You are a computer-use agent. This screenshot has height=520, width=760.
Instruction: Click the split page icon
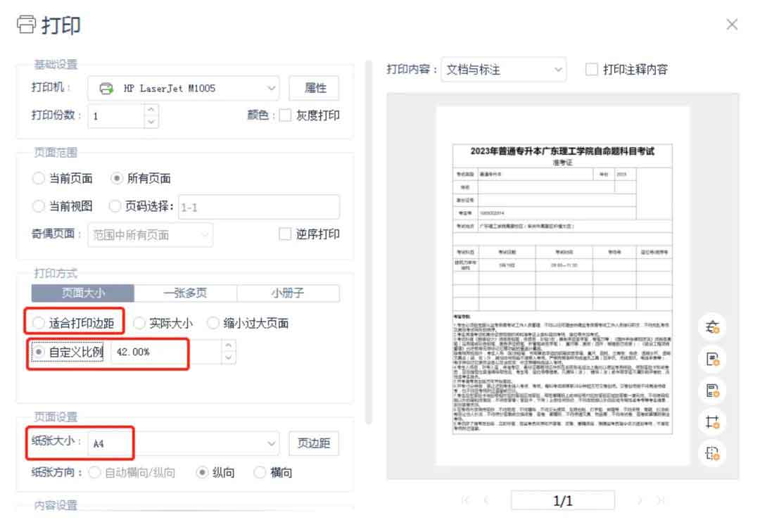712,454
